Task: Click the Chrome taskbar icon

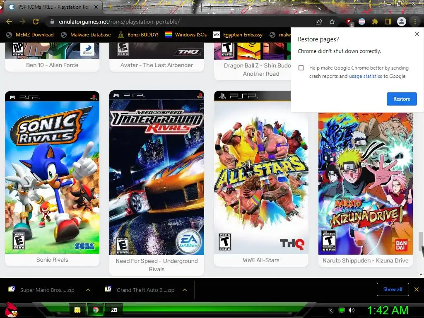Action: tap(96, 310)
